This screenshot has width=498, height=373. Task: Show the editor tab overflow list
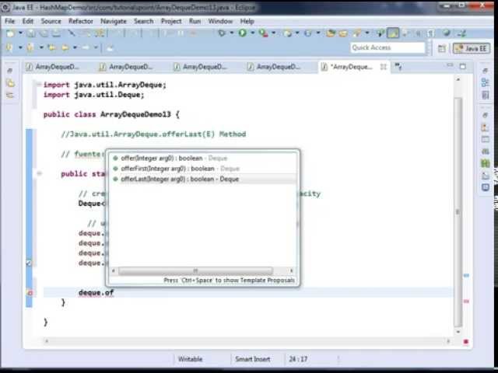pos(398,66)
